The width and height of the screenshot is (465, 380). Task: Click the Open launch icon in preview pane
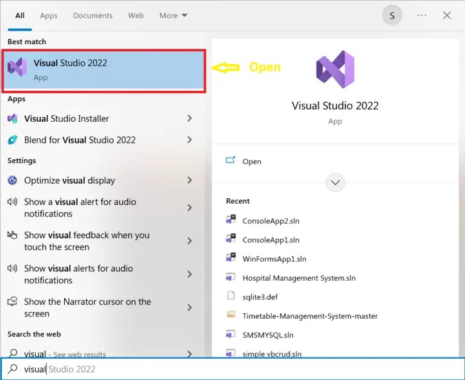[231, 161]
